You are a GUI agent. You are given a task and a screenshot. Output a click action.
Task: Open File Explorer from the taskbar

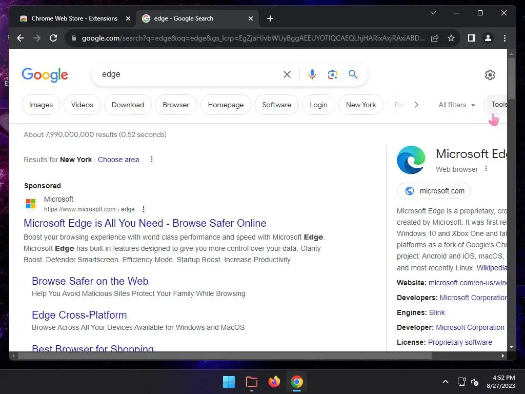tap(251, 382)
